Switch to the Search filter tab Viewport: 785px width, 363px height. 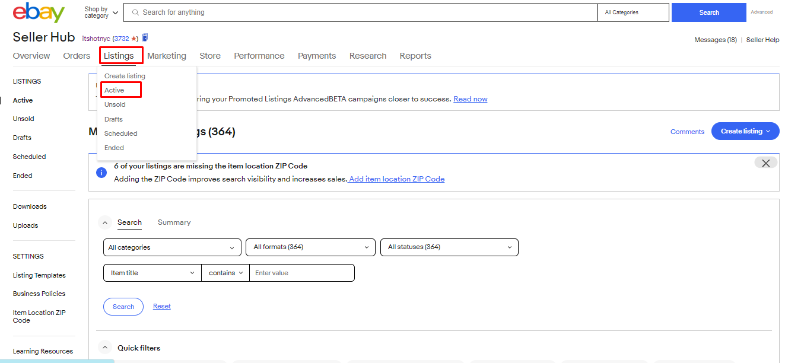tap(129, 222)
